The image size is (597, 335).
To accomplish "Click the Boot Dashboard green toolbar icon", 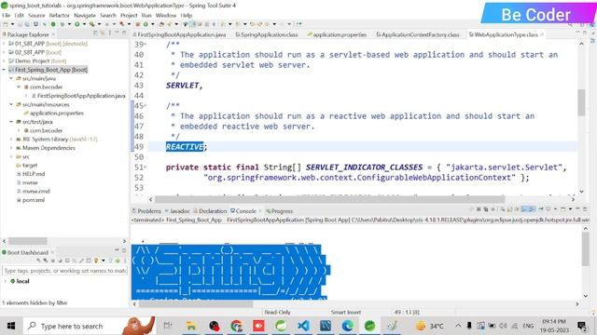I will click(x=53, y=24).
